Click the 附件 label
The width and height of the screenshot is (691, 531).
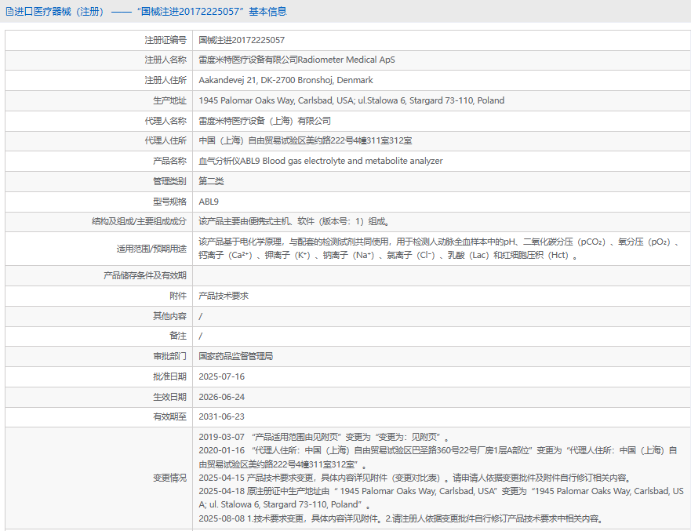tap(178, 296)
